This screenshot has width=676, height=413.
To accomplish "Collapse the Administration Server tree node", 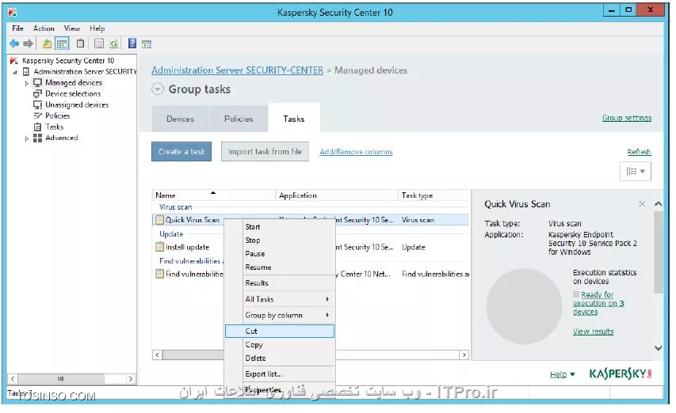I will click(x=15, y=72).
